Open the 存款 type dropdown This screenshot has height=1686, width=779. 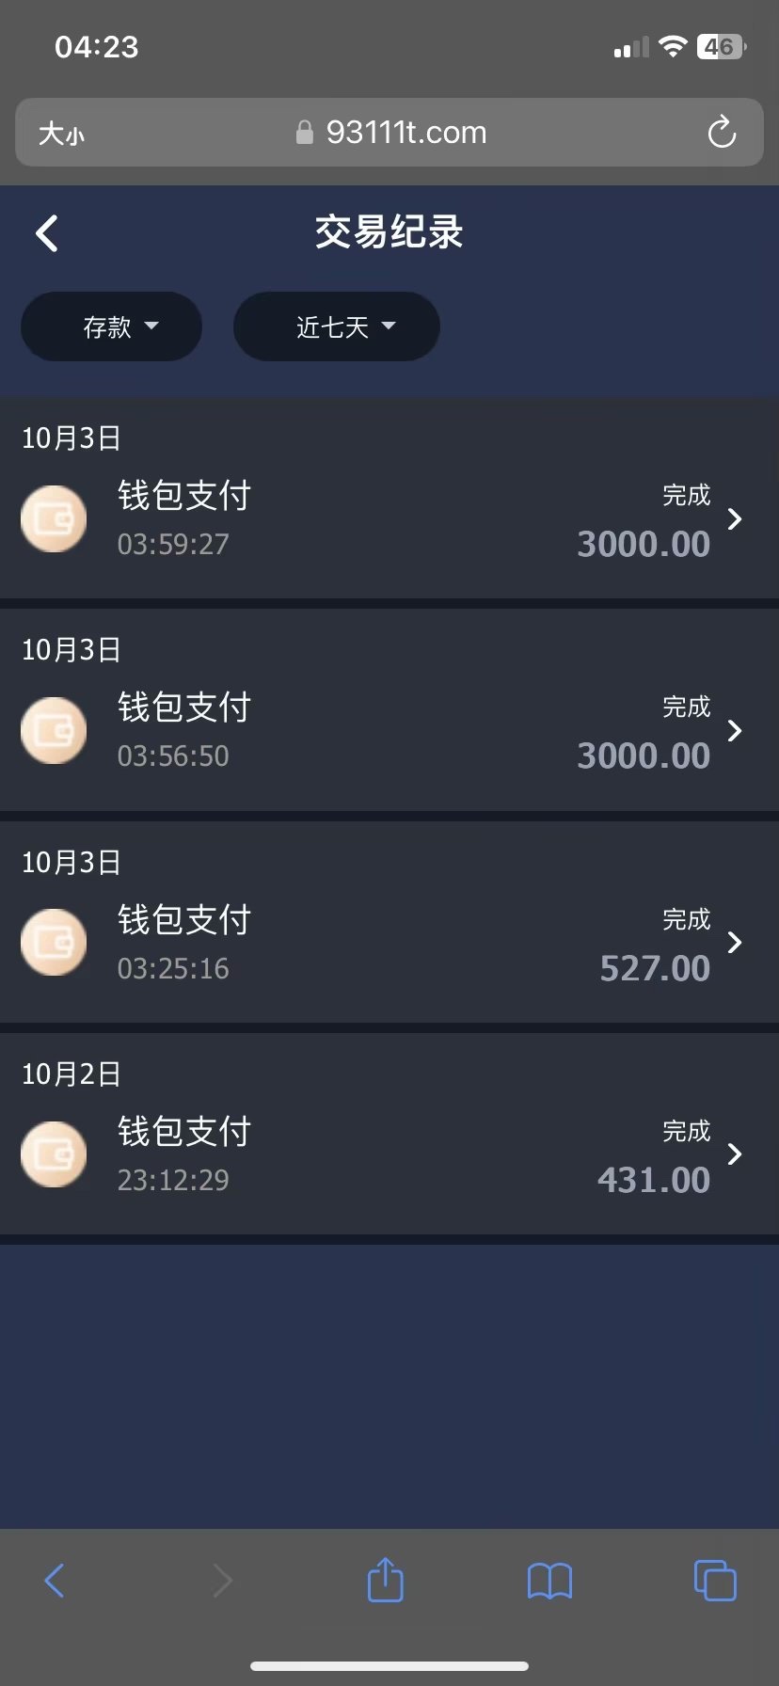pyautogui.click(x=111, y=326)
